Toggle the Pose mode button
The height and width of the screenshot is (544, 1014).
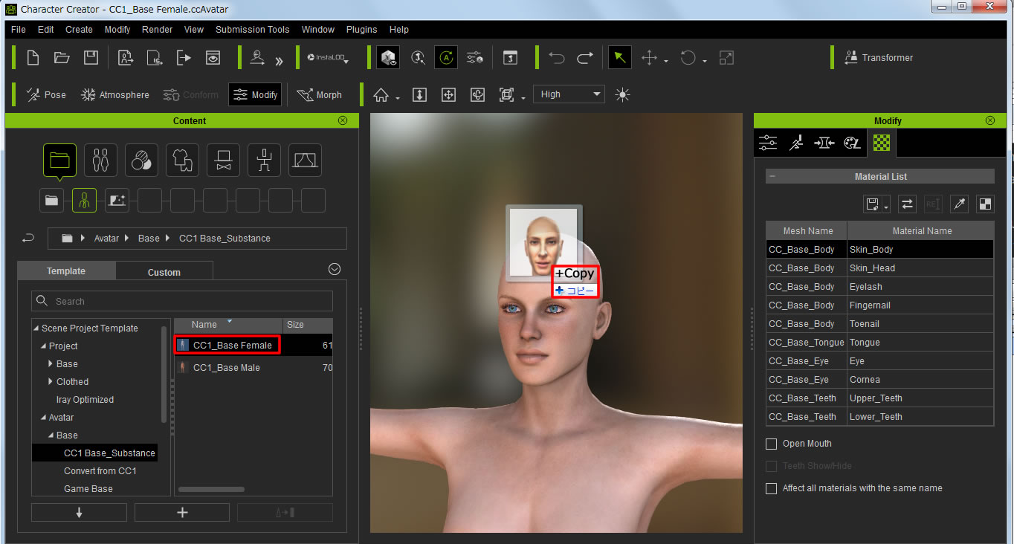tap(46, 94)
